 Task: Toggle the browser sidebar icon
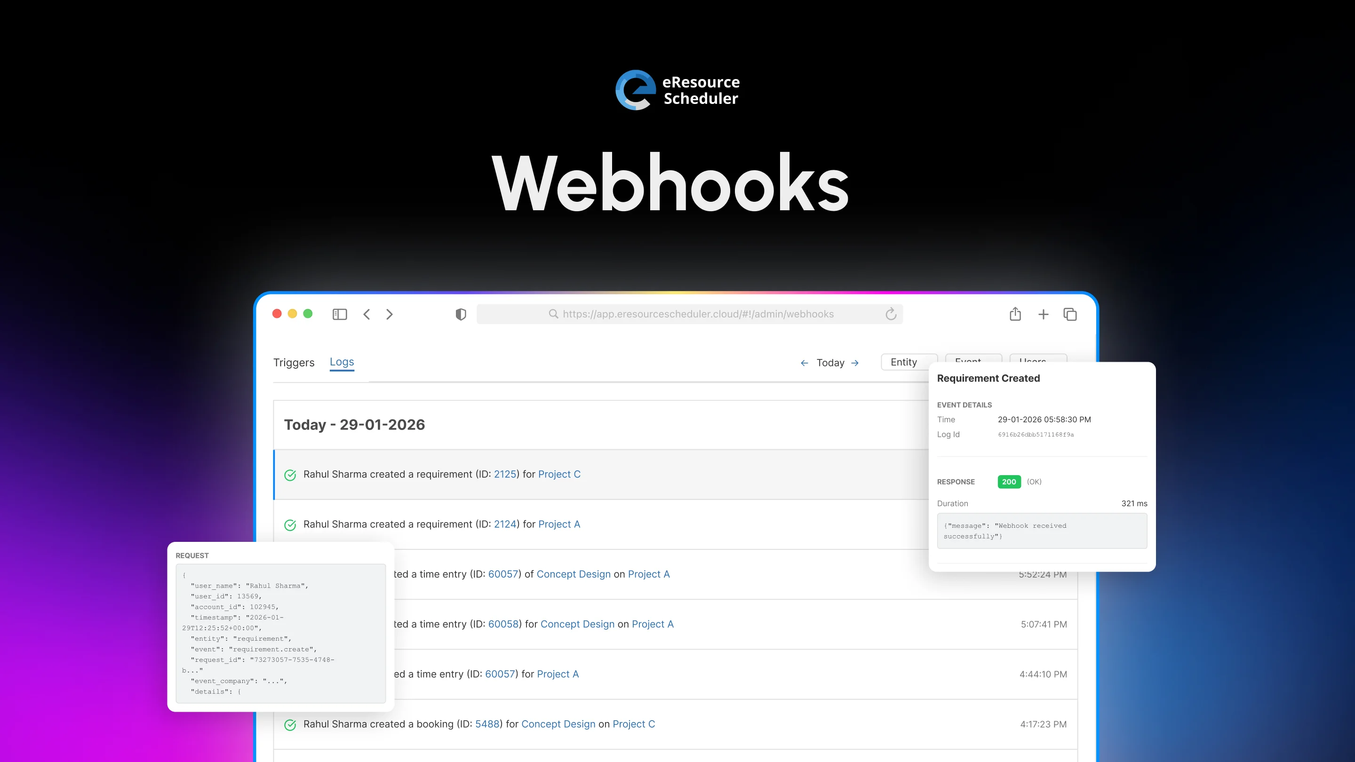point(340,314)
